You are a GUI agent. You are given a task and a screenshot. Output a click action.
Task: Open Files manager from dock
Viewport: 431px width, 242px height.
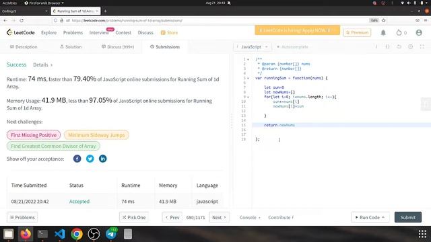[9, 234]
